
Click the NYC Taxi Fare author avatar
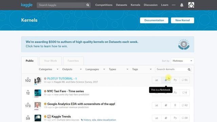click(x=38, y=93)
